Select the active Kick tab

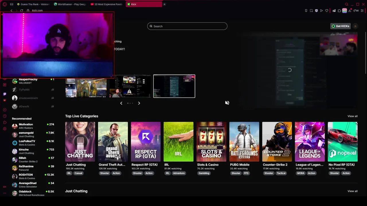[143, 4]
